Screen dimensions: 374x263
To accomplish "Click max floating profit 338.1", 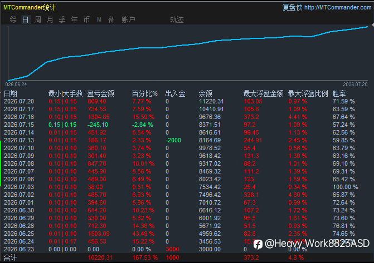I will [x=251, y=195].
